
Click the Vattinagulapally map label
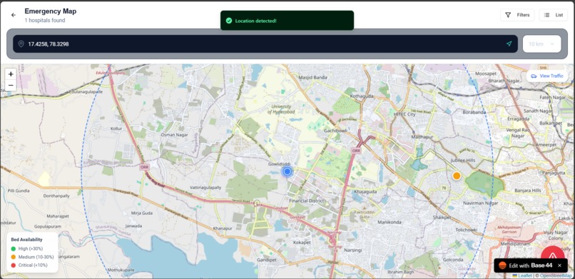[205, 188]
